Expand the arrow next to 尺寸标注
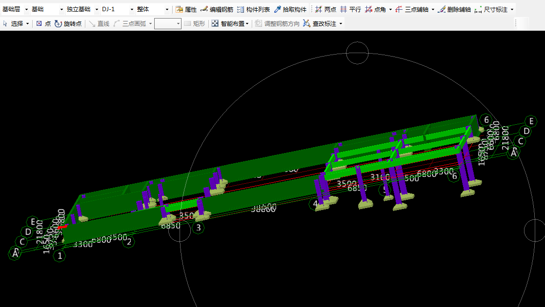This screenshot has height=307, width=545. (x=512, y=10)
